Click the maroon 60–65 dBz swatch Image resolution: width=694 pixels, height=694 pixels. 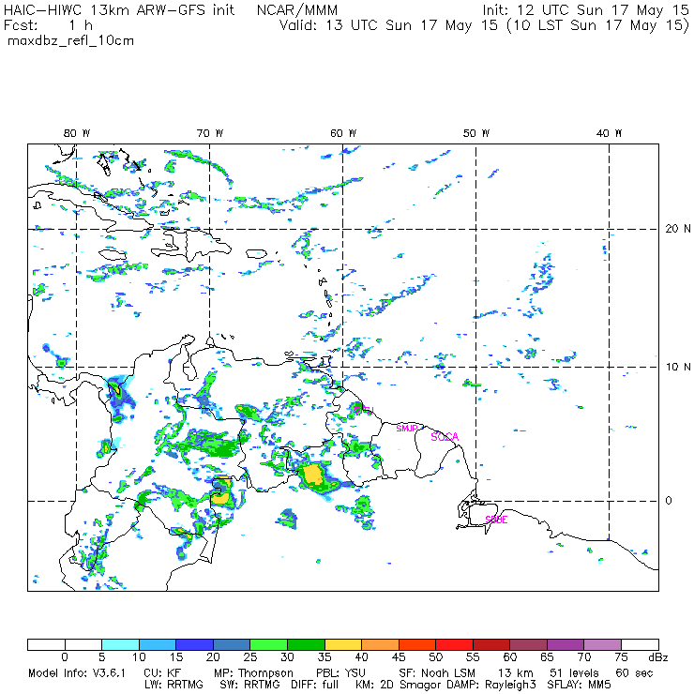[528, 644]
